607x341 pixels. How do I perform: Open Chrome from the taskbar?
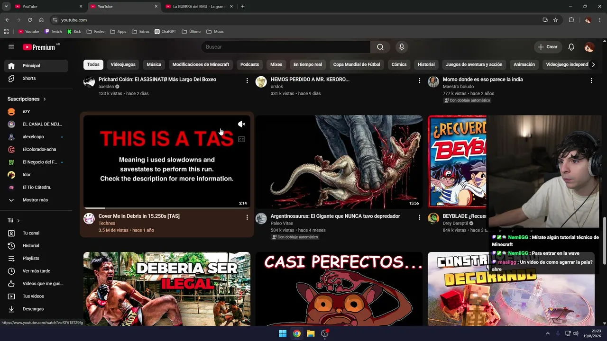[x=296, y=333]
